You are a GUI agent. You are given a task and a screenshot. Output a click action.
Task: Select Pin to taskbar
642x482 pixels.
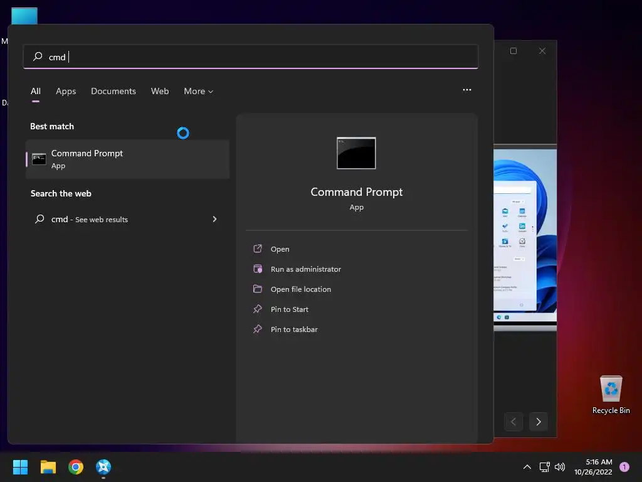[294, 329]
